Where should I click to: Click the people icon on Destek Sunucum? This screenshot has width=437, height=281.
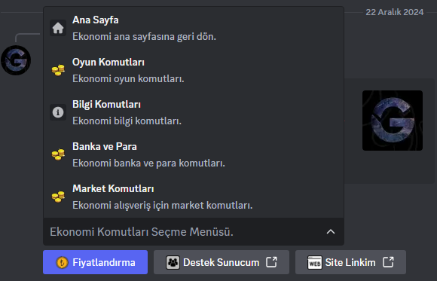pyautogui.click(x=173, y=262)
